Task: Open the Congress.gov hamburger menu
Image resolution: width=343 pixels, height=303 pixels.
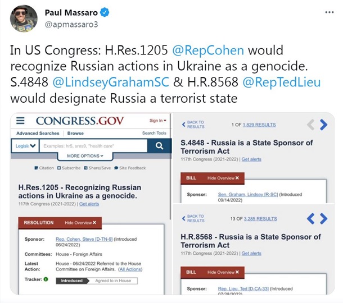Action: 21,121
